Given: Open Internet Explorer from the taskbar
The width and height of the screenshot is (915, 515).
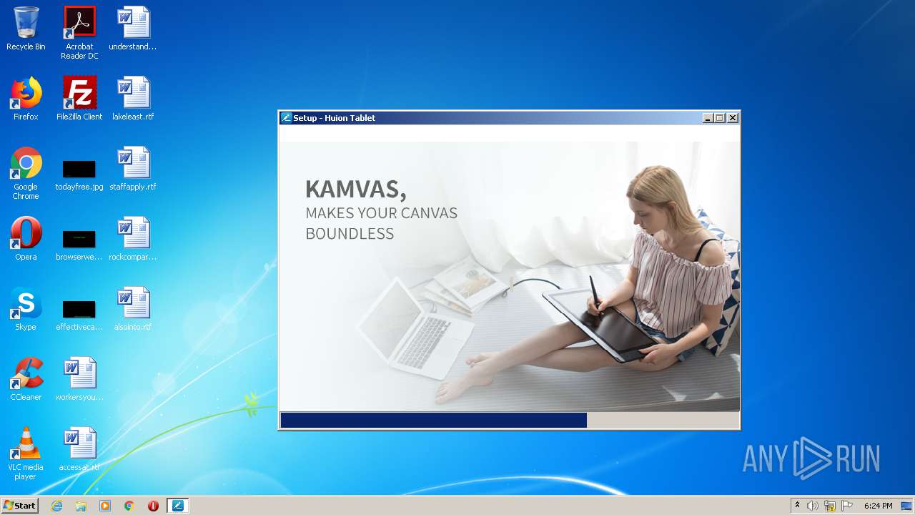Looking at the screenshot, I should click(56, 506).
